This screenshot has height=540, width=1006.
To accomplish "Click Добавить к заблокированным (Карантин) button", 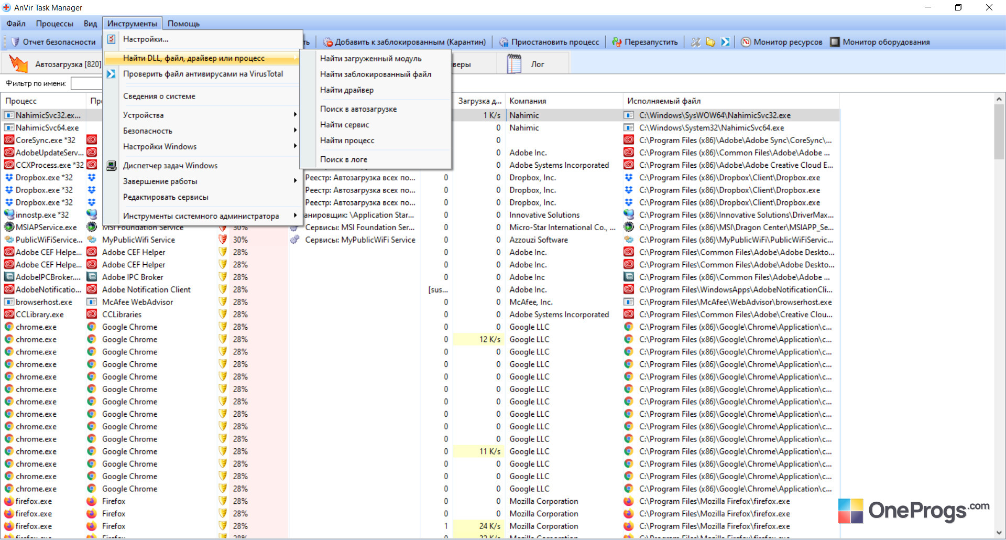I will pyautogui.click(x=404, y=42).
